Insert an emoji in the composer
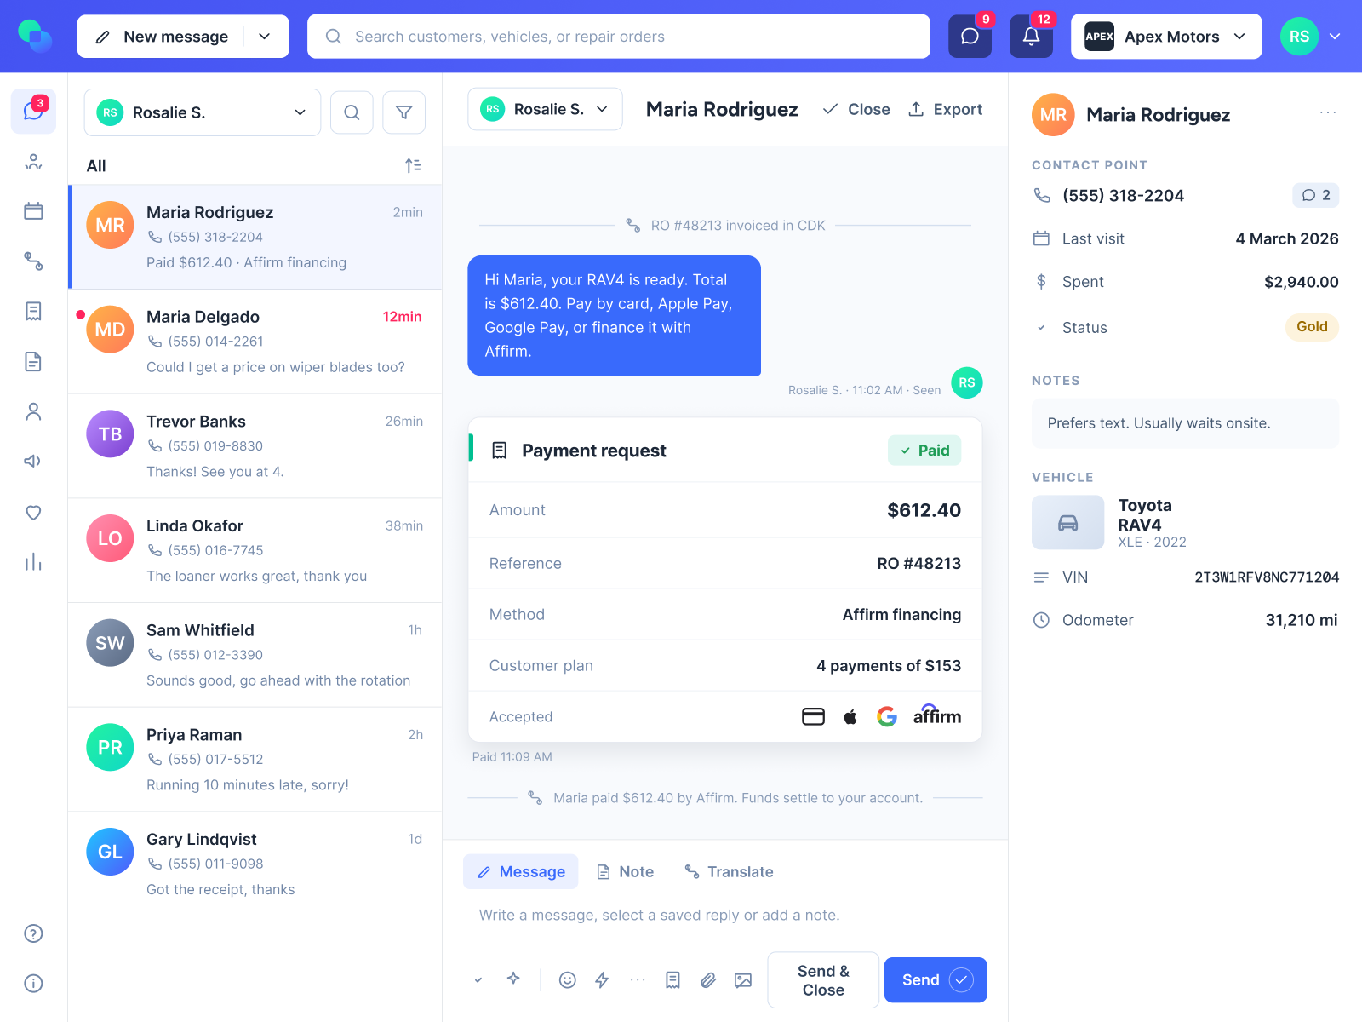This screenshot has height=1022, width=1362. pos(568,980)
